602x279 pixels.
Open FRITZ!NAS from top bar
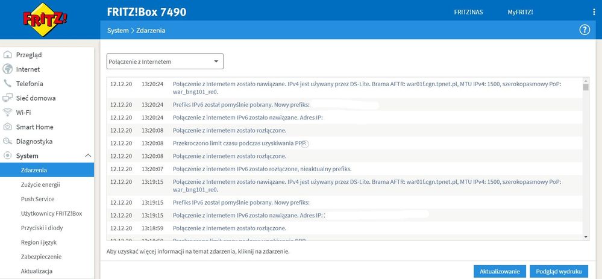[x=468, y=12]
